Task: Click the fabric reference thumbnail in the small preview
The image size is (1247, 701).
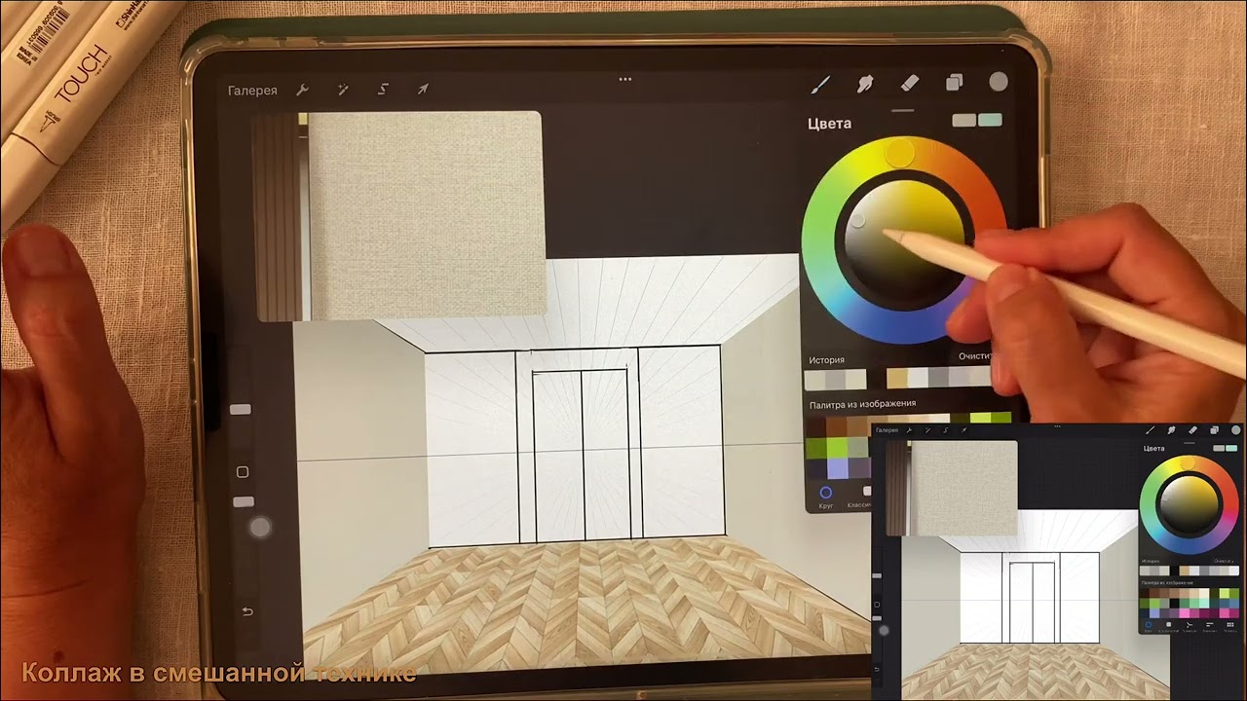Action: pos(953,488)
